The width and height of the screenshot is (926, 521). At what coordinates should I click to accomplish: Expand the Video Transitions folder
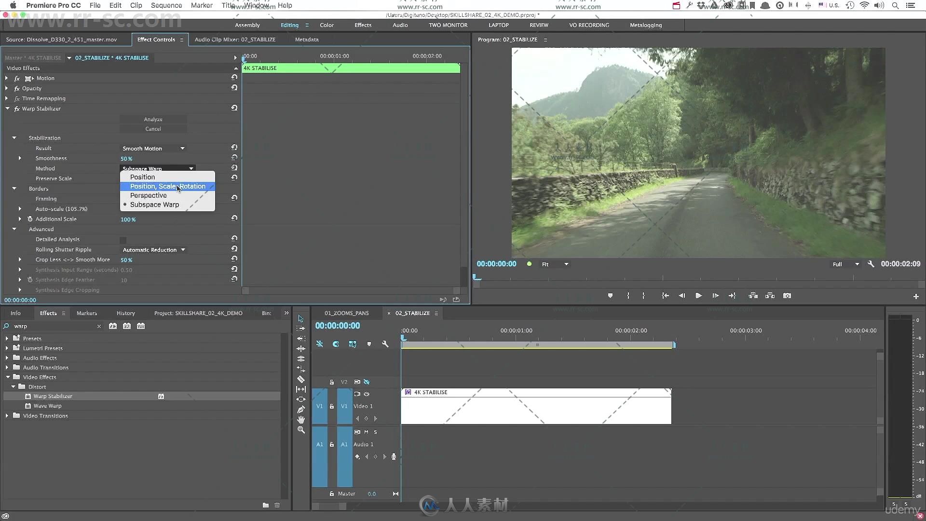point(7,416)
